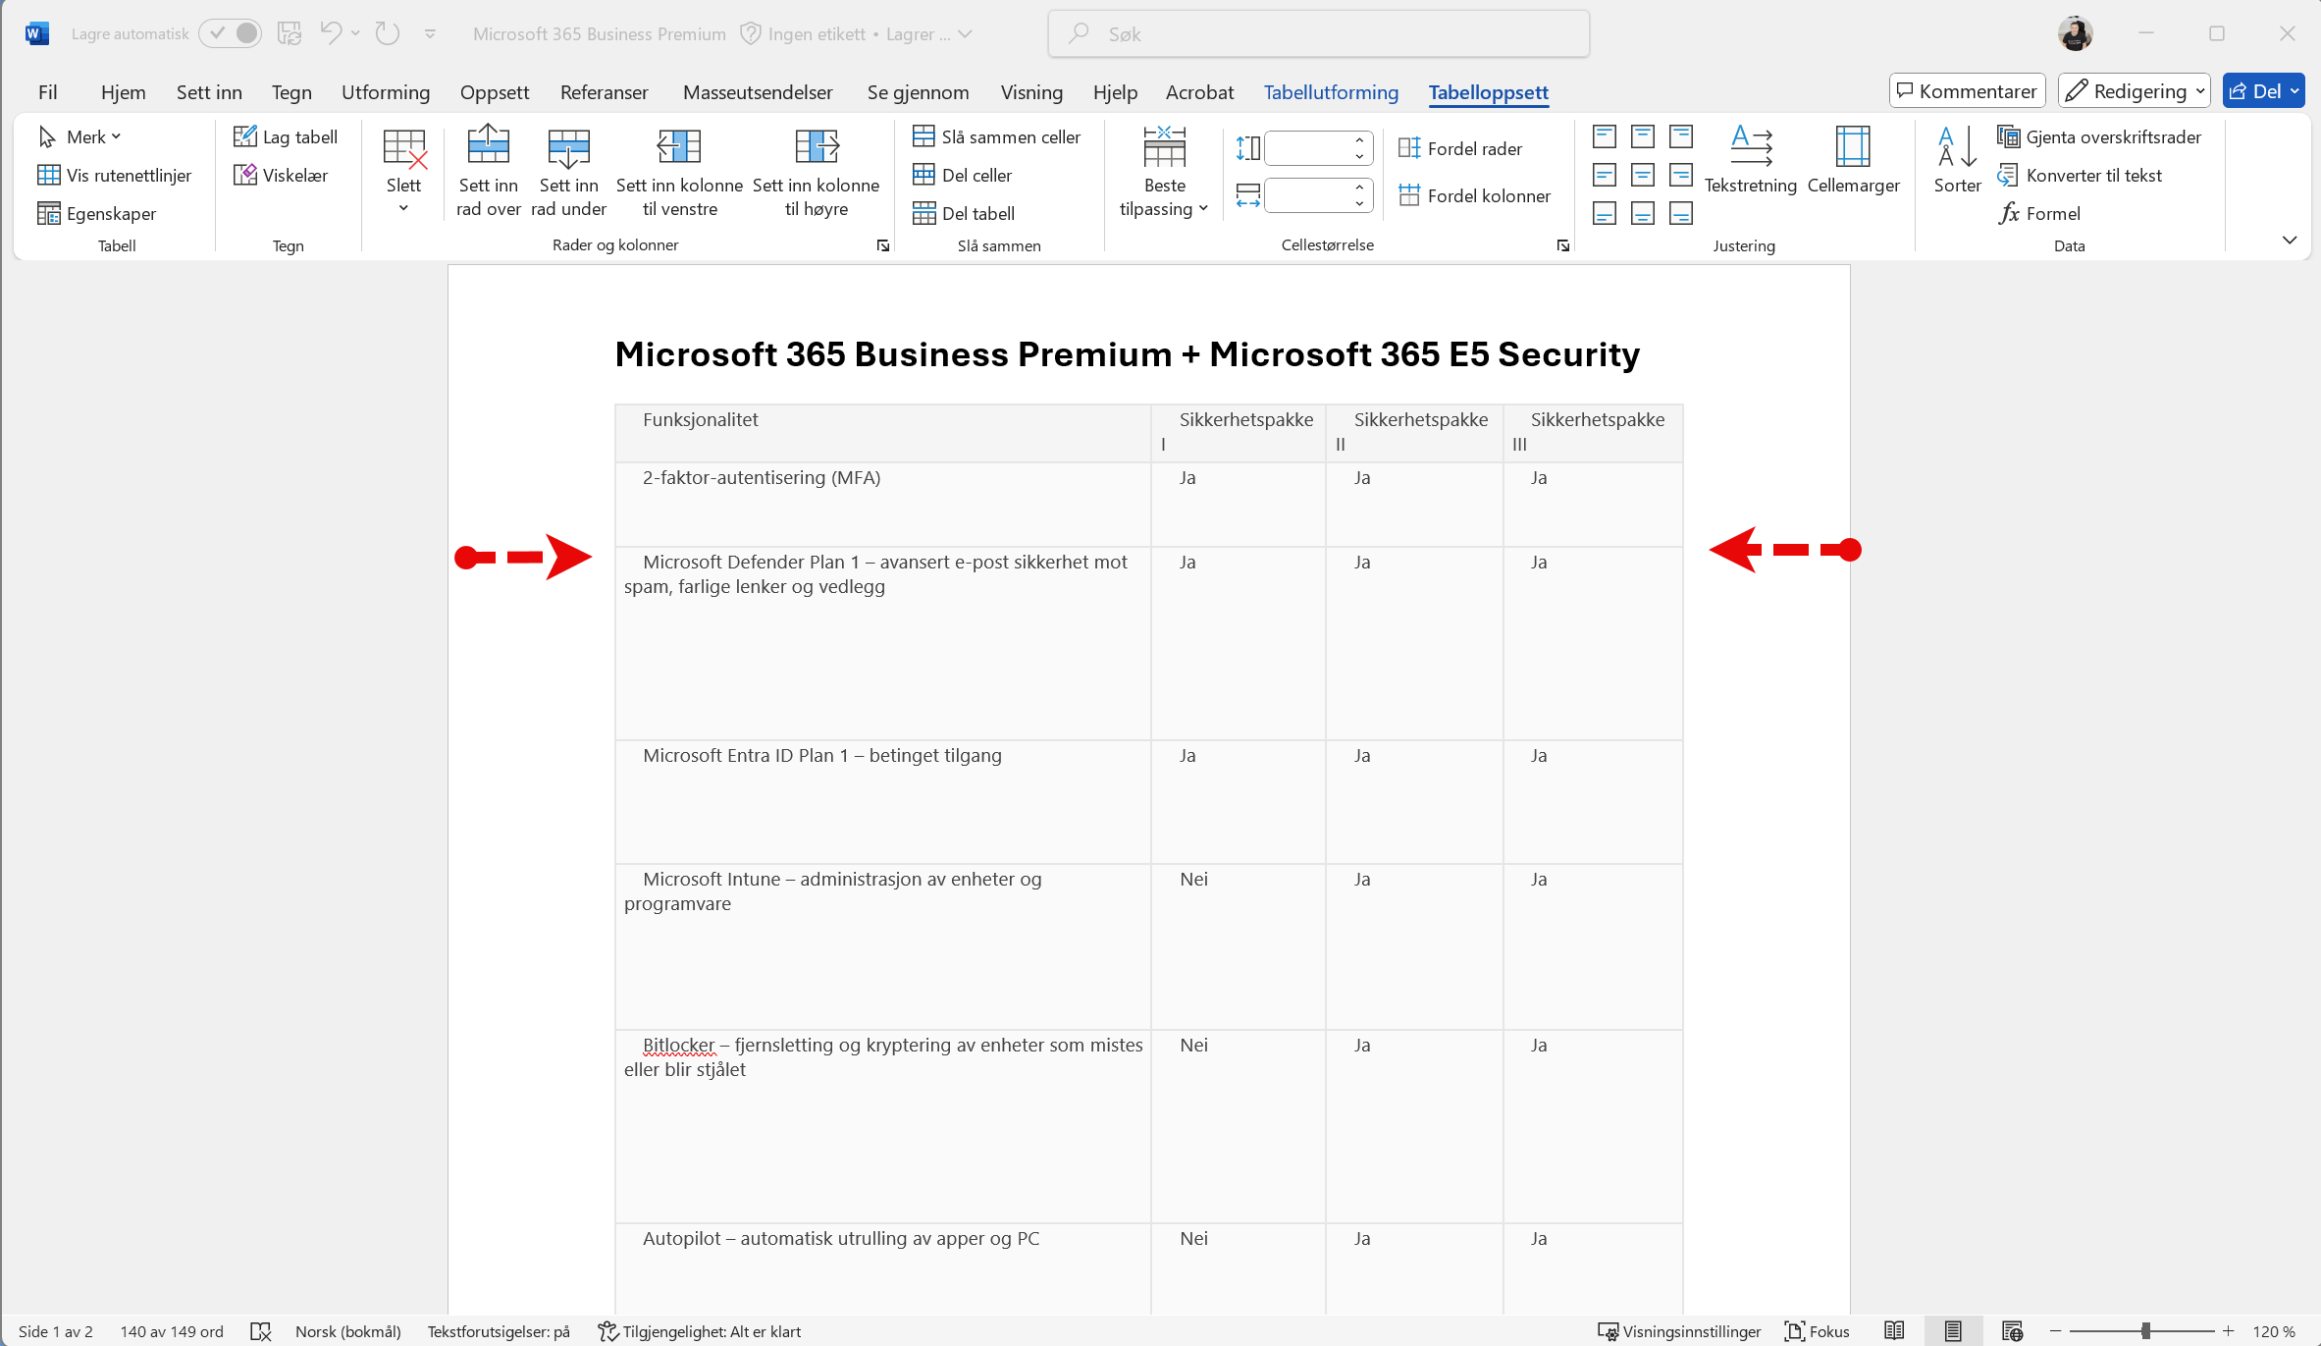Click Tilgjengelighet: Alt er klart status
Viewport: 2321px width, 1346px height.
700,1331
